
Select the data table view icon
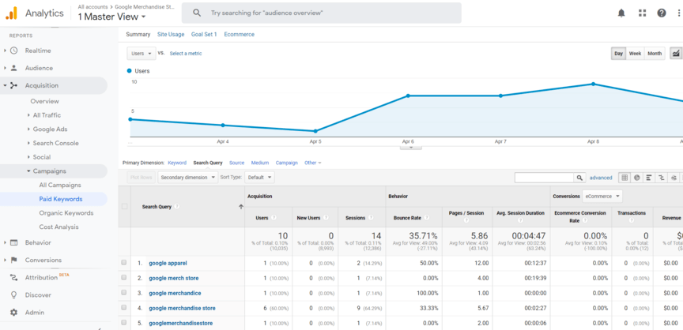625,178
